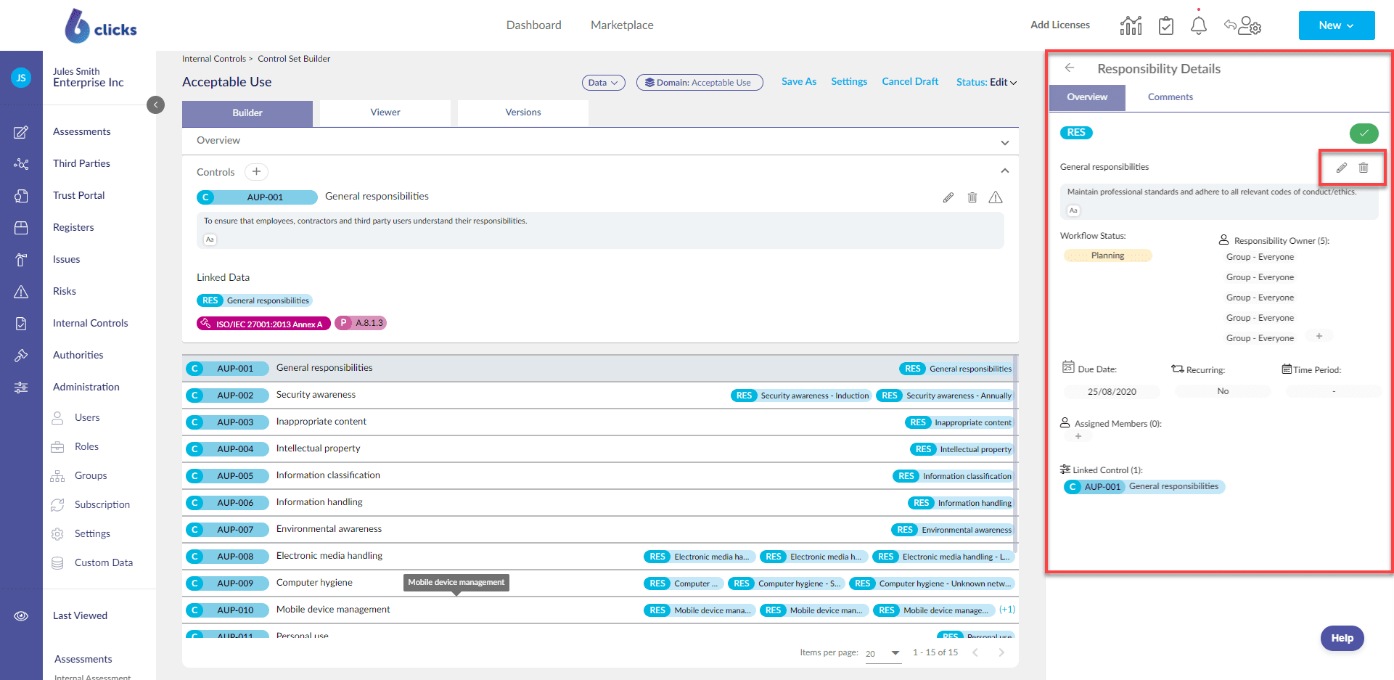1394x680 pixels.
Task: Switch to the Viewer tab
Action: pyautogui.click(x=385, y=112)
